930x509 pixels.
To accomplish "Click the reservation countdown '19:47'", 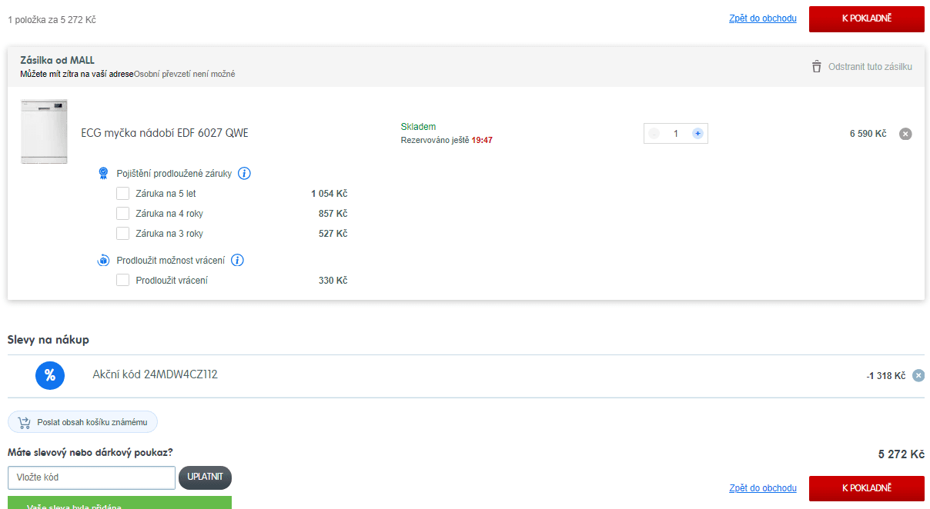I will (x=482, y=140).
